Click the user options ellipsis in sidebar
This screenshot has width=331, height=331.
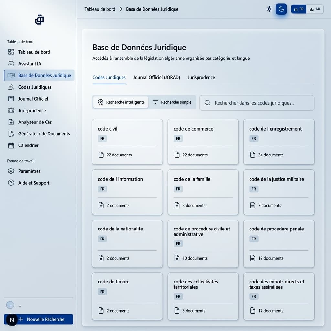point(19,306)
